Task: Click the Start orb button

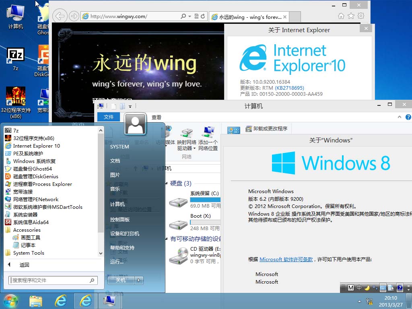Action: pyautogui.click(x=10, y=301)
